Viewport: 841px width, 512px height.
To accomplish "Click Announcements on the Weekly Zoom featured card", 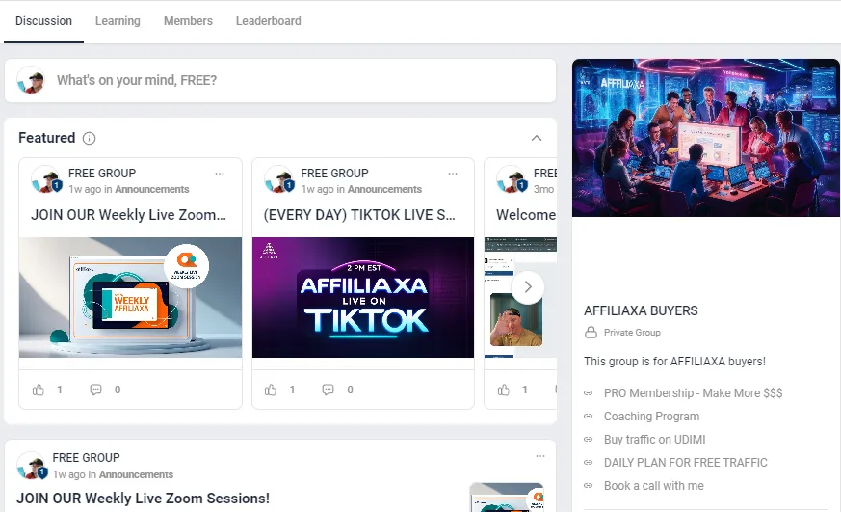I will (152, 189).
